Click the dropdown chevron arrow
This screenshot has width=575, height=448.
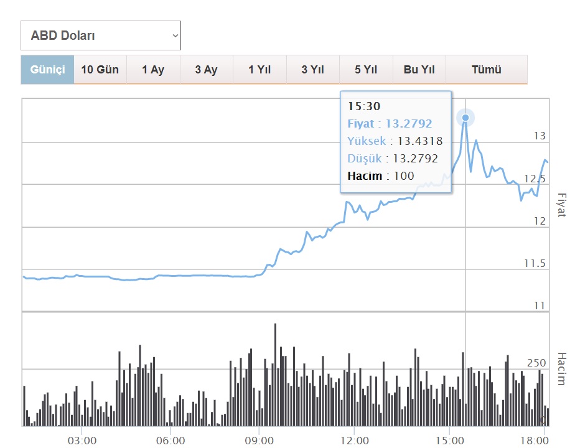coord(175,35)
